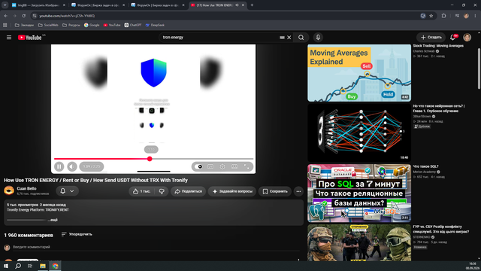Open the browser extensions puzzle icon
481x271 pixels.
click(443, 16)
